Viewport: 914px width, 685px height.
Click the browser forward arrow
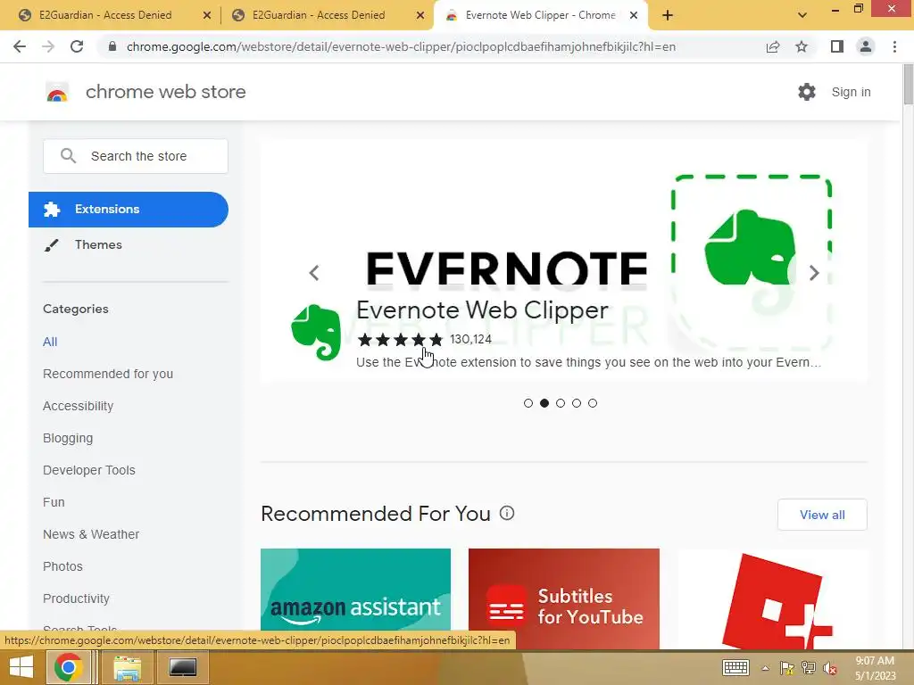[48, 46]
